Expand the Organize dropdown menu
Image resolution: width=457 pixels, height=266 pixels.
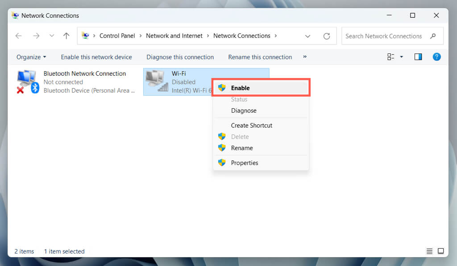pos(31,57)
